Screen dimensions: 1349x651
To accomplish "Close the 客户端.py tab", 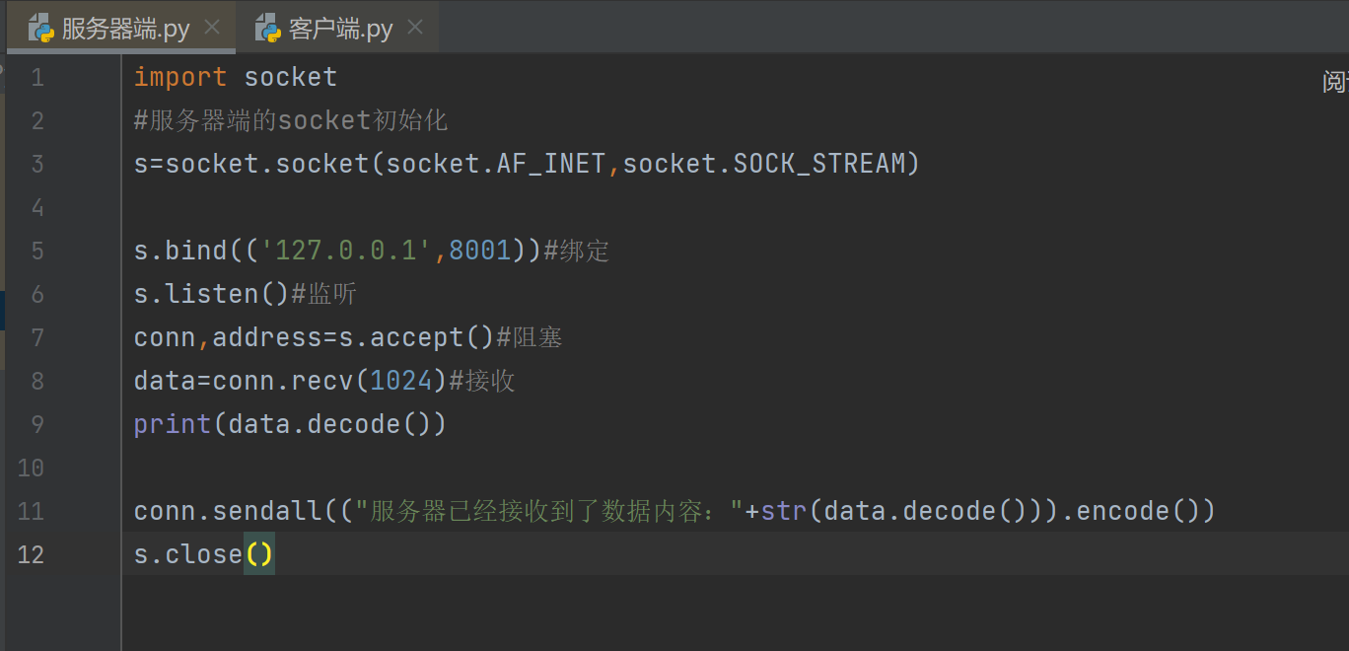I will pos(415,28).
